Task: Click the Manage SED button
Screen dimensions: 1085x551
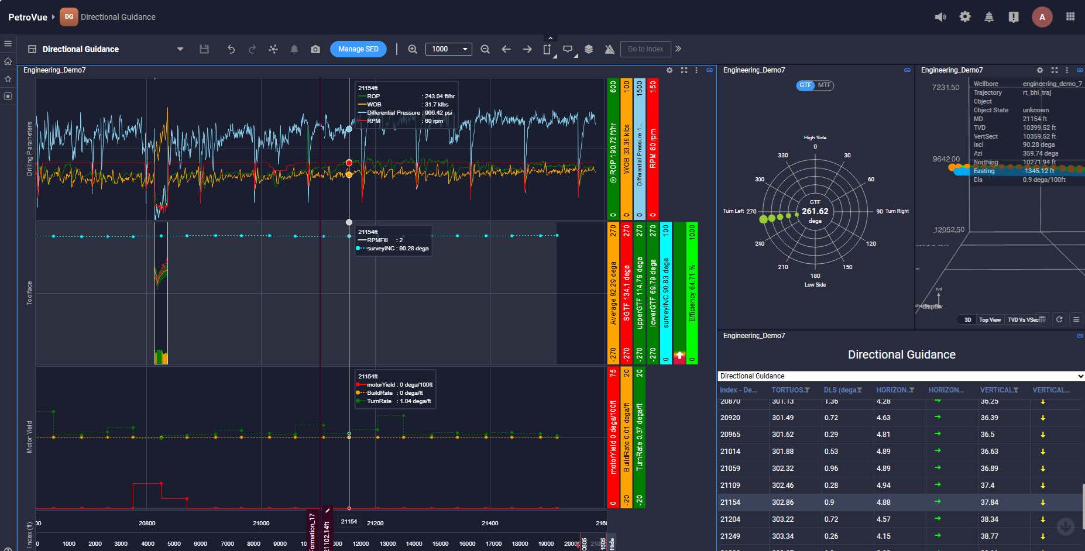Action: [358, 49]
